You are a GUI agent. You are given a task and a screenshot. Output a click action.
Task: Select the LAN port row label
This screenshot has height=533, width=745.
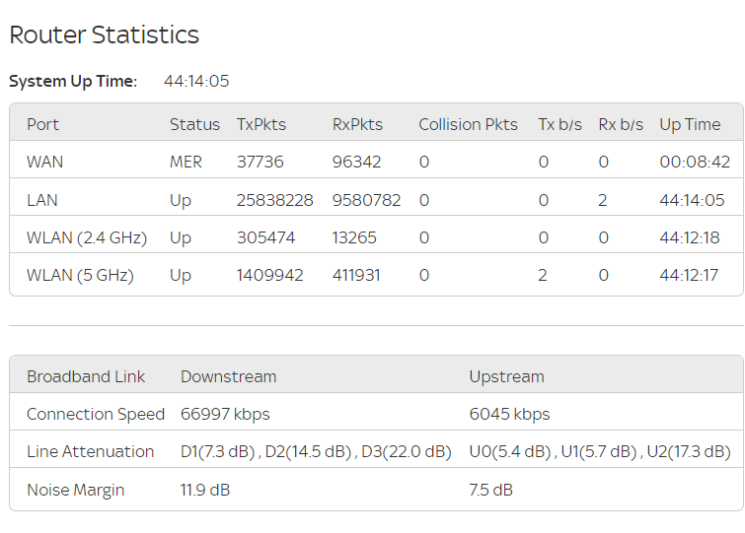pos(42,200)
